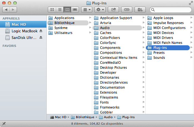Viewport: 194px width, 127px height.
Task: Open the Action gear dropdown menu
Action: [100, 10]
